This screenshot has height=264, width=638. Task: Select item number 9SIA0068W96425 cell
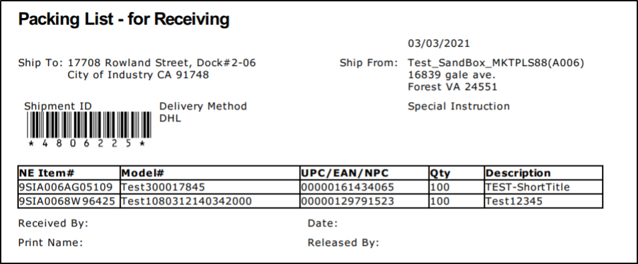(69, 201)
